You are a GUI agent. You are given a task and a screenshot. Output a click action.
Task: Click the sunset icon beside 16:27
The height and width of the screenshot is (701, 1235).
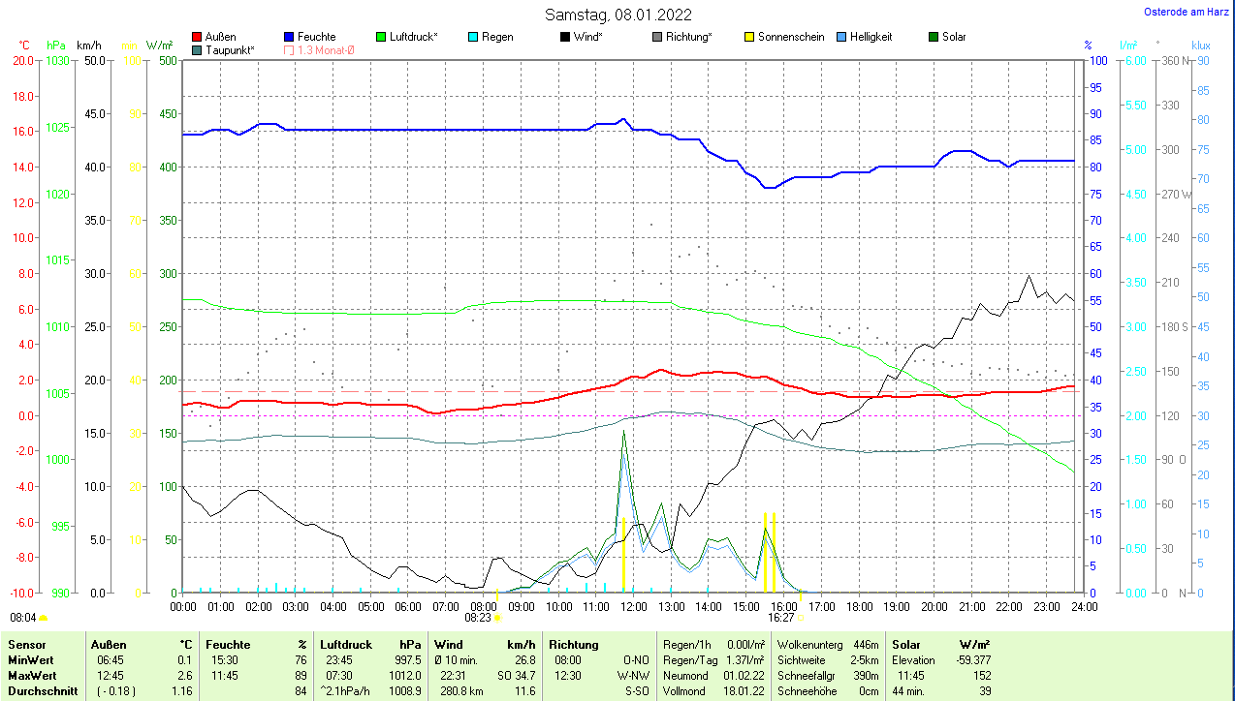click(x=801, y=617)
